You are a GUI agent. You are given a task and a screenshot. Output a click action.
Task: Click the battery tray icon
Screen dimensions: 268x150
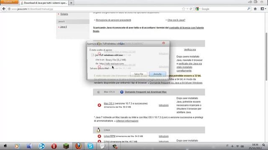242,146
